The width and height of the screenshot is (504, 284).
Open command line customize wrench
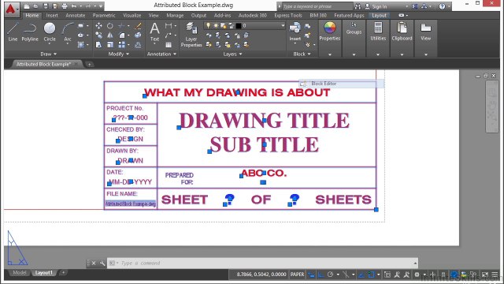102,263
